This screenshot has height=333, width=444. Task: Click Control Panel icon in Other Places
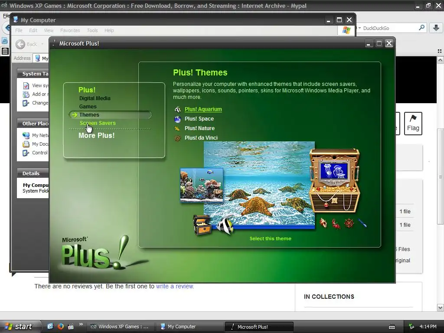(x=26, y=153)
